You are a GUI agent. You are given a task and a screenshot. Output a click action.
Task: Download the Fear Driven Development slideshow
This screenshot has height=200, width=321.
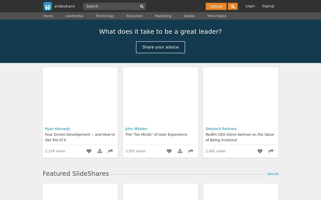pos(100,151)
